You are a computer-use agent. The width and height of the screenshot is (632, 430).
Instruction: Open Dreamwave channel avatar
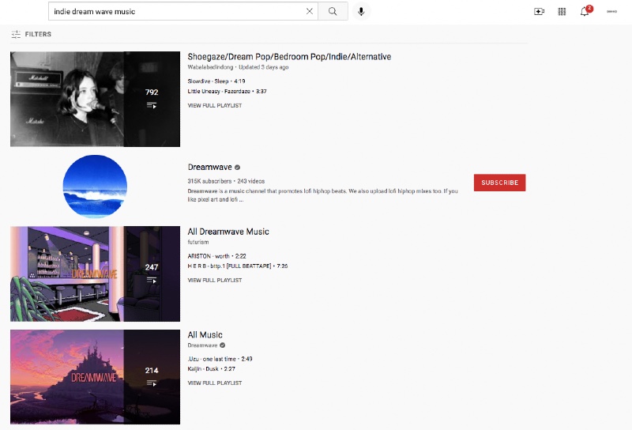click(x=95, y=187)
